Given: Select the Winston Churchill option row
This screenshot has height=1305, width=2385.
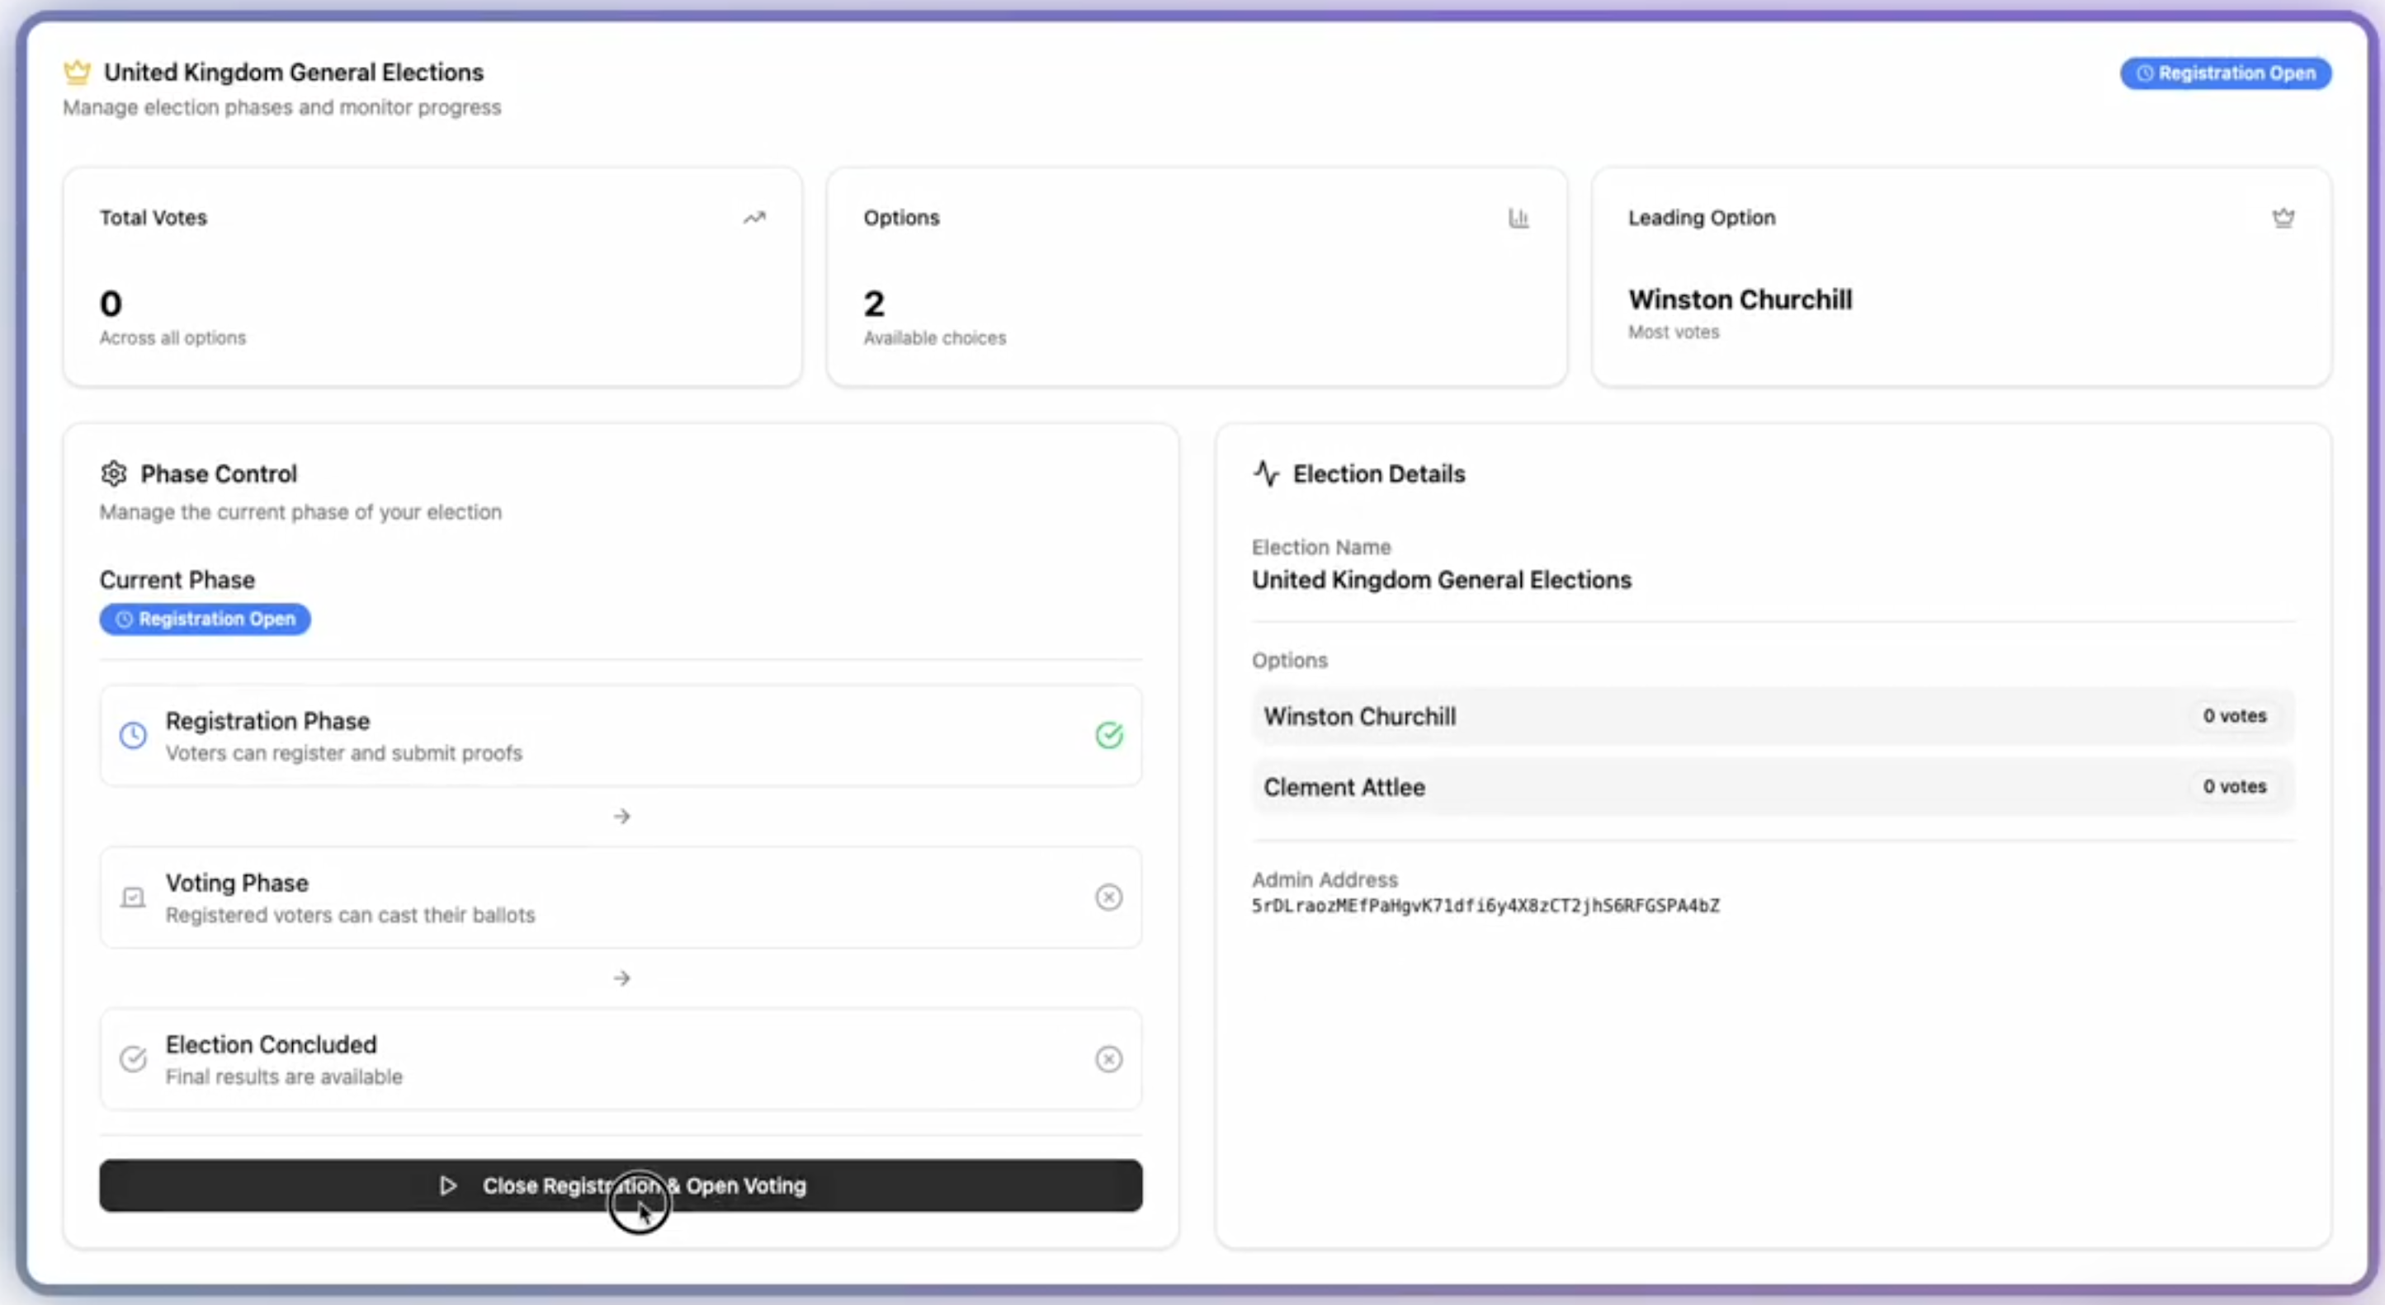Looking at the screenshot, I should [x=1772, y=716].
